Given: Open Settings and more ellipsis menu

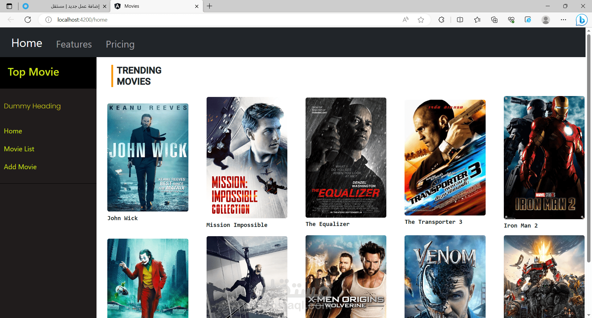Looking at the screenshot, I should [563, 20].
